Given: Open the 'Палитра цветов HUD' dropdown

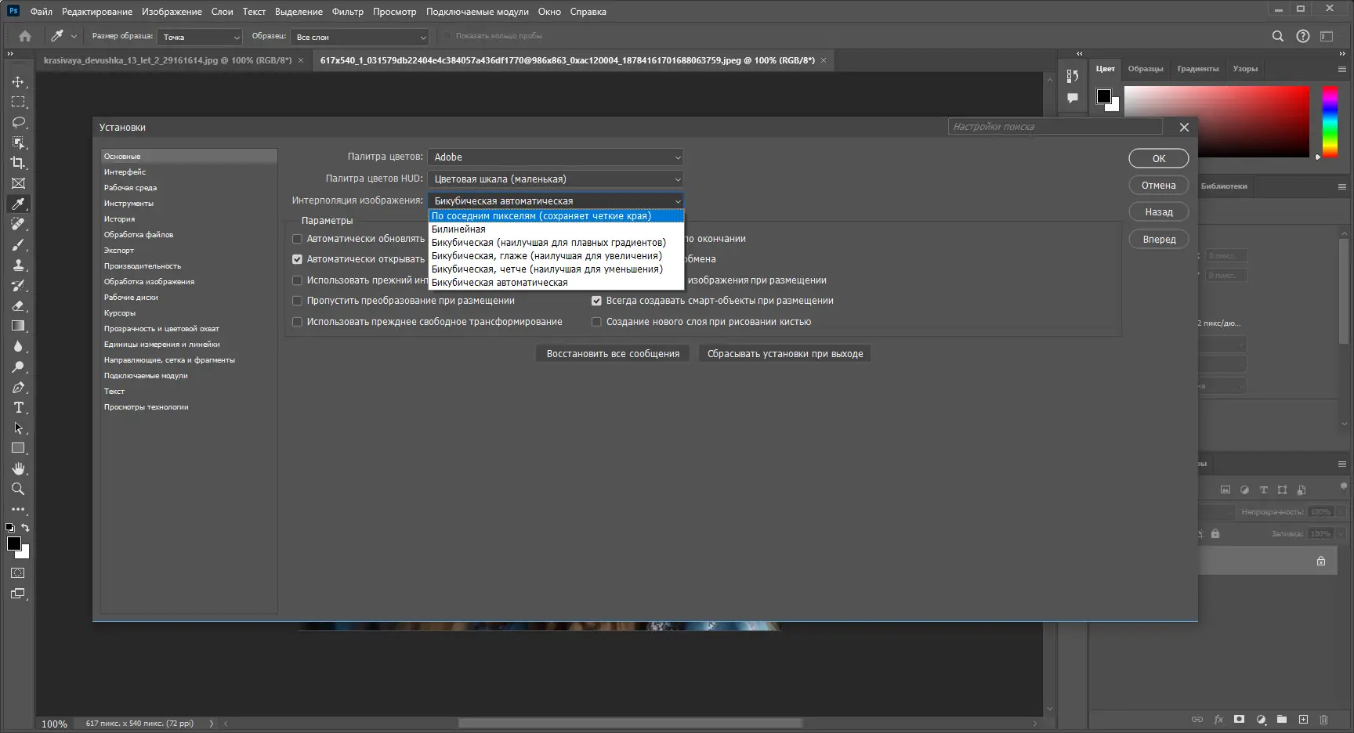Looking at the screenshot, I should point(556,179).
